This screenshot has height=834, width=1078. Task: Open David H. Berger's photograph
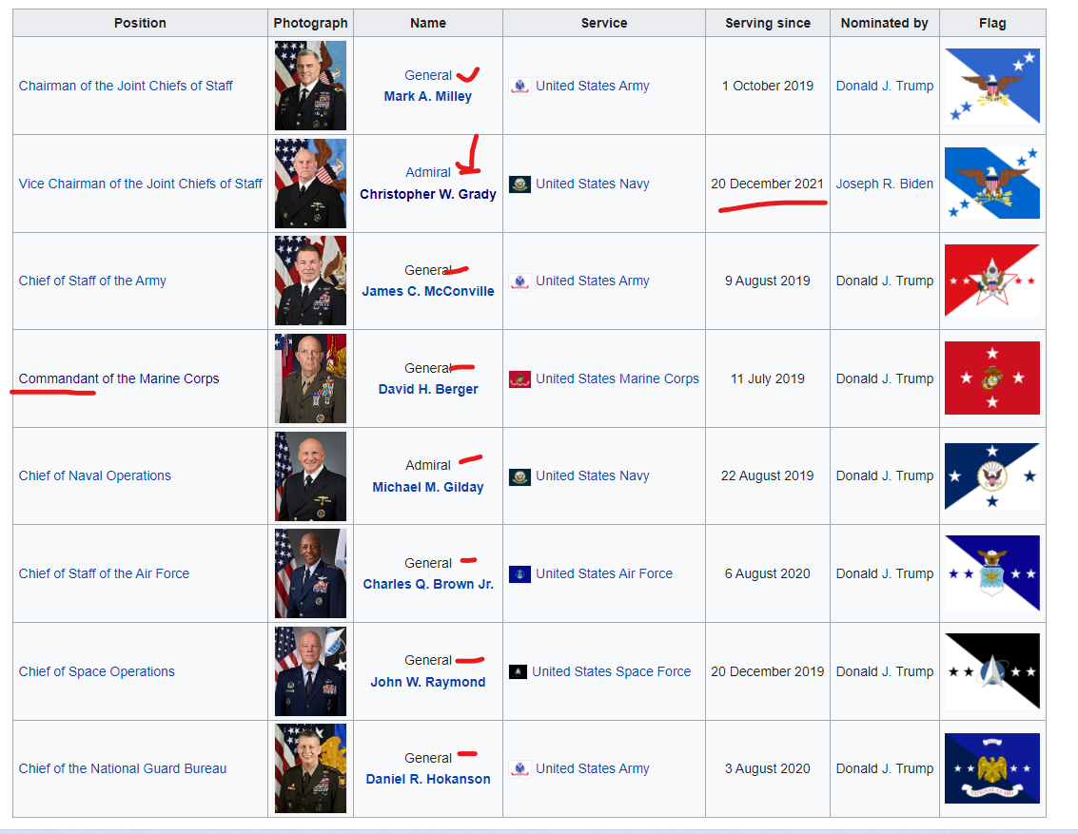point(311,378)
